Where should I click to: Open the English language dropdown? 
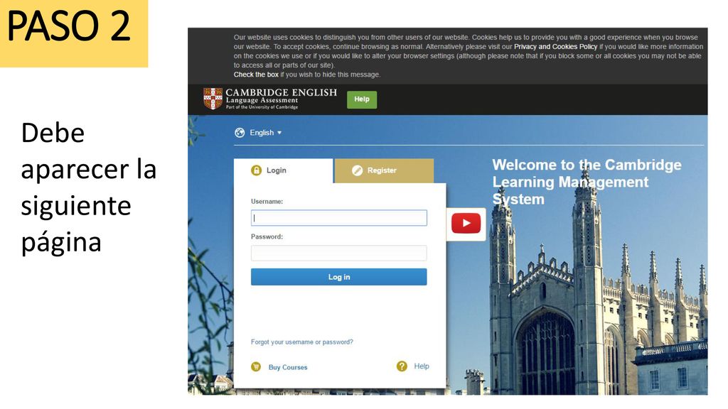point(266,133)
